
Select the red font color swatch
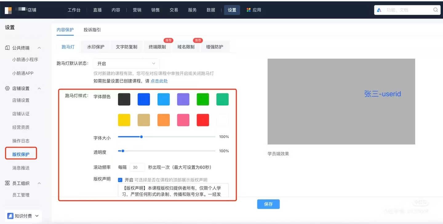(x=203, y=120)
